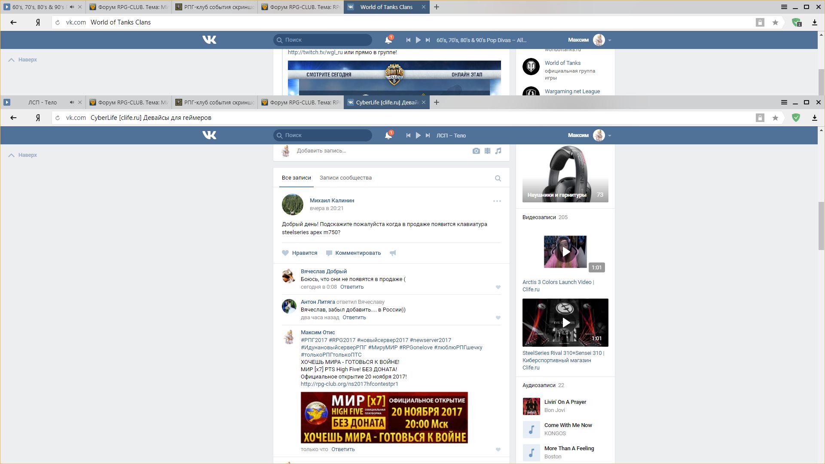Play Come With Me Now by KONGOS

tap(532, 430)
